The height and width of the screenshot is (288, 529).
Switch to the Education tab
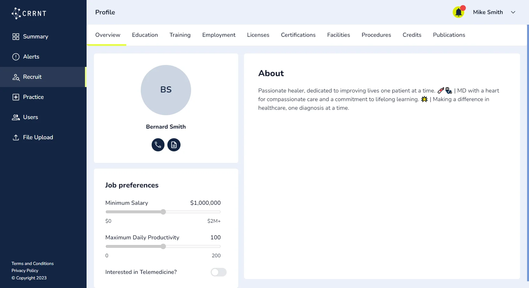coord(145,35)
